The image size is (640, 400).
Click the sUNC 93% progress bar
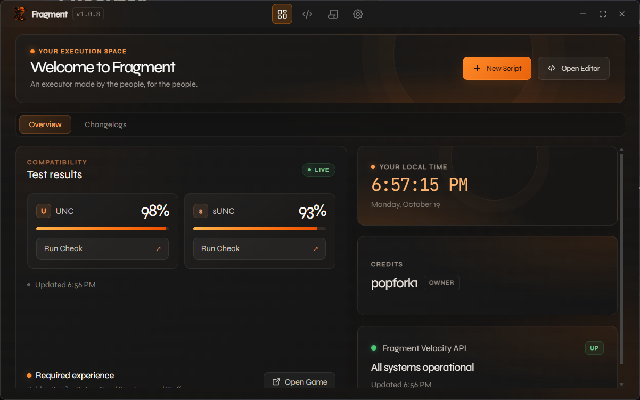coord(259,229)
